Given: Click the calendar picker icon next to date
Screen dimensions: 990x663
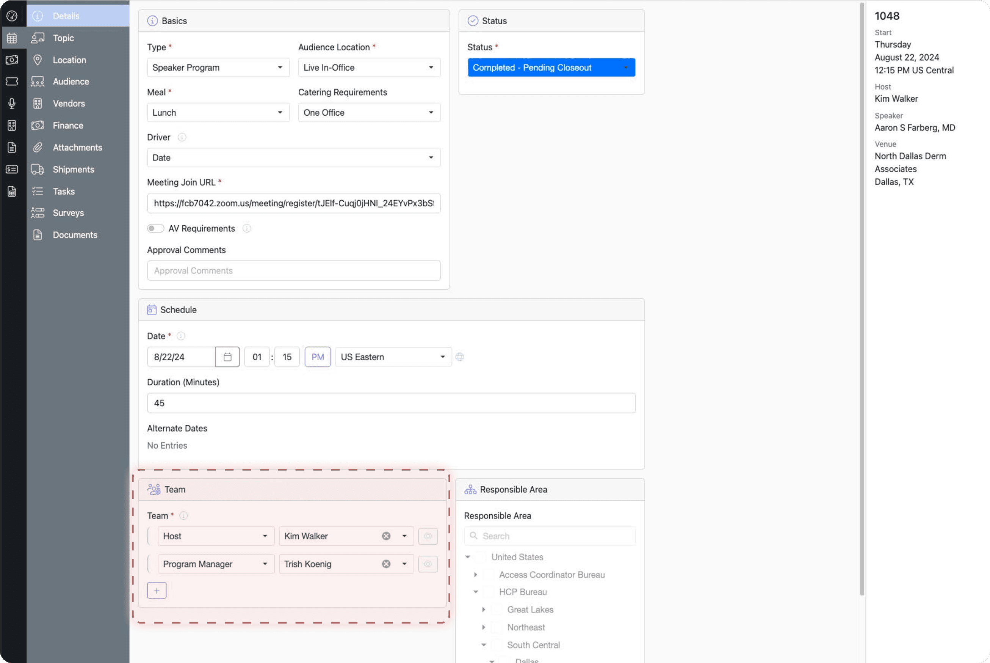Looking at the screenshot, I should (x=227, y=357).
